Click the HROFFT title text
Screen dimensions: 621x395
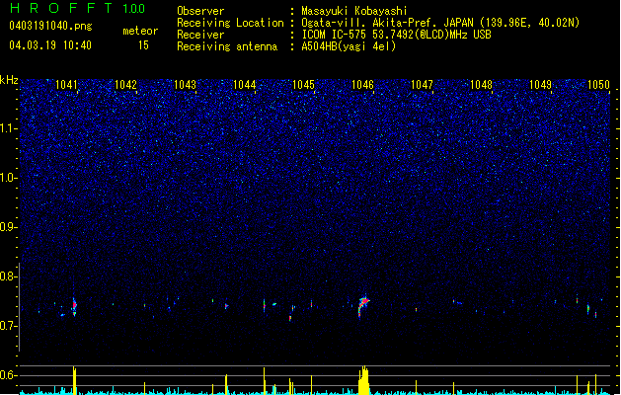[x=60, y=8]
